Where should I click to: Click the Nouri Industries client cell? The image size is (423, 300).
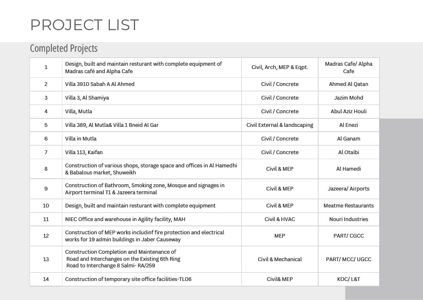(x=348, y=219)
